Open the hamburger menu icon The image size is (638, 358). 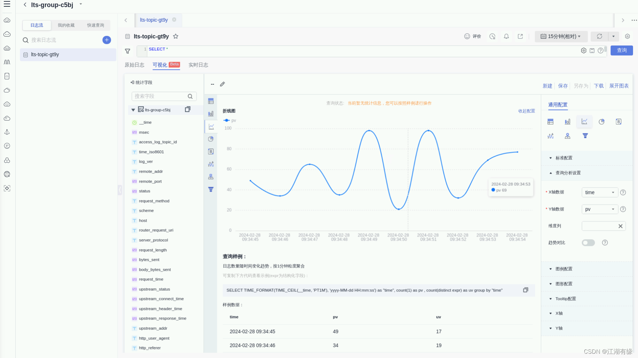coord(7,4)
